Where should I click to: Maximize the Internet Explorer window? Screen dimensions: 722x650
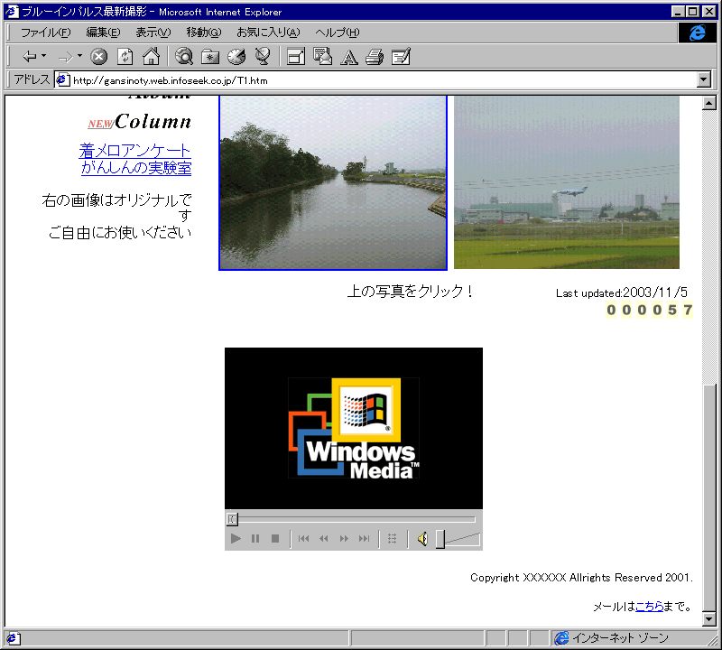pos(692,12)
